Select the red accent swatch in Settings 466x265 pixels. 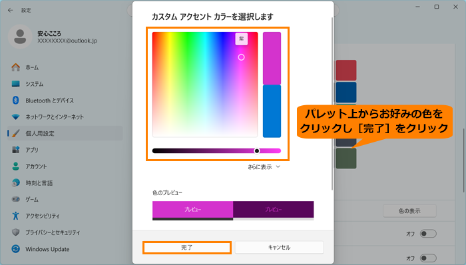tap(346, 71)
